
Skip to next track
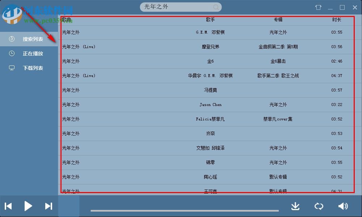49,206
